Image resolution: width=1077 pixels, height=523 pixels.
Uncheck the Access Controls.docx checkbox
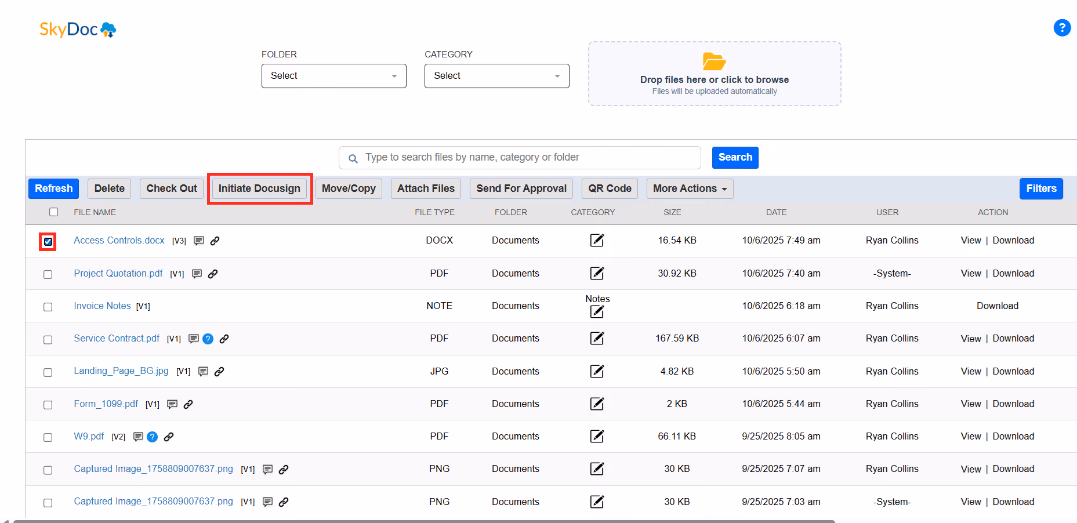pyautogui.click(x=48, y=241)
